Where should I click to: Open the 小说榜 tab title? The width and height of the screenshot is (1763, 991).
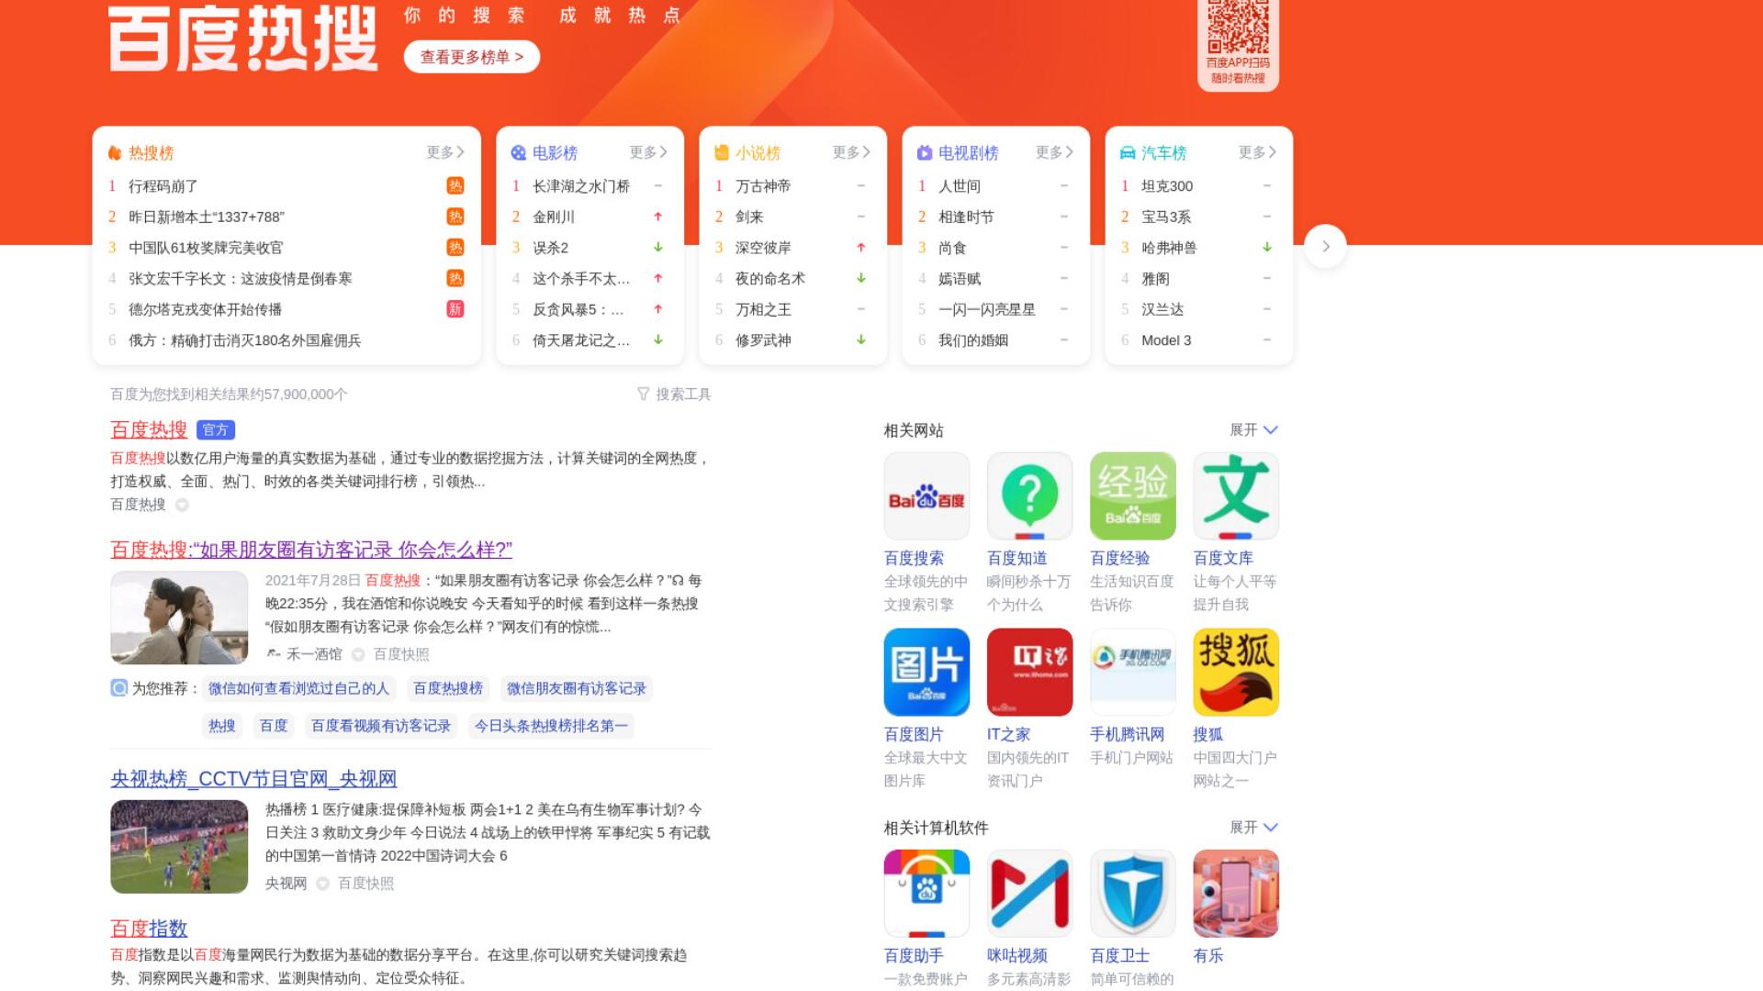pos(758,153)
